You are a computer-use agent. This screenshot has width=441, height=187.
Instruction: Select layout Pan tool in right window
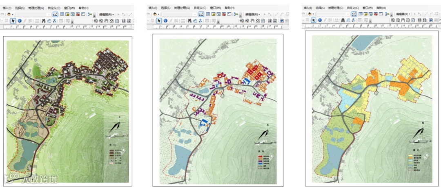(403, 20)
